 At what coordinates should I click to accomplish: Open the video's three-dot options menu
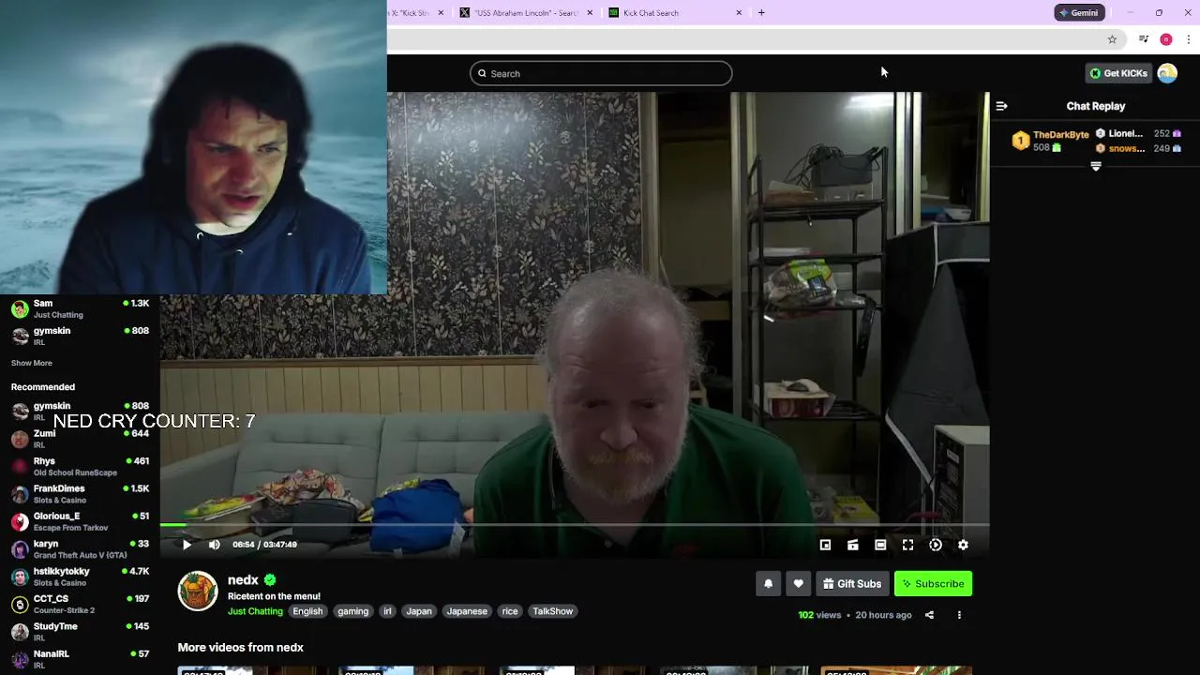959,615
